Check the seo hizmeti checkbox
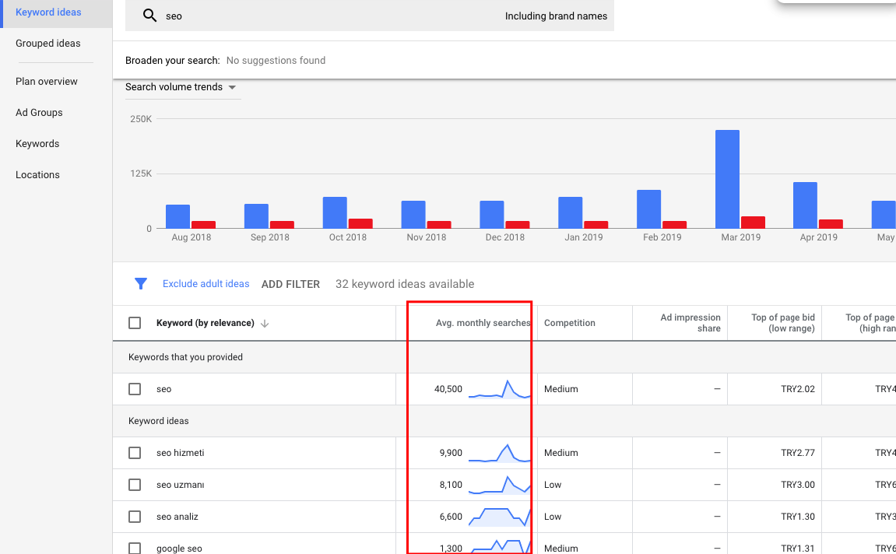This screenshot has width=896, height=554. [135, 453]
